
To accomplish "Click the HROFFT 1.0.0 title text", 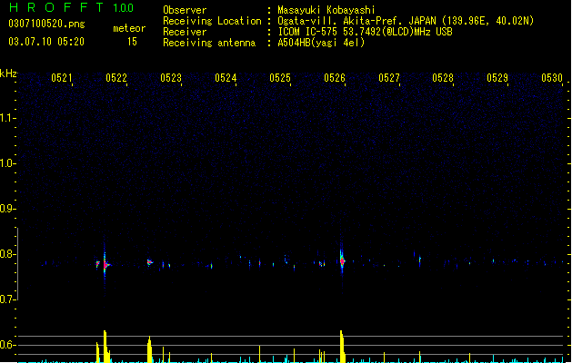I will (x=72, y=7).
